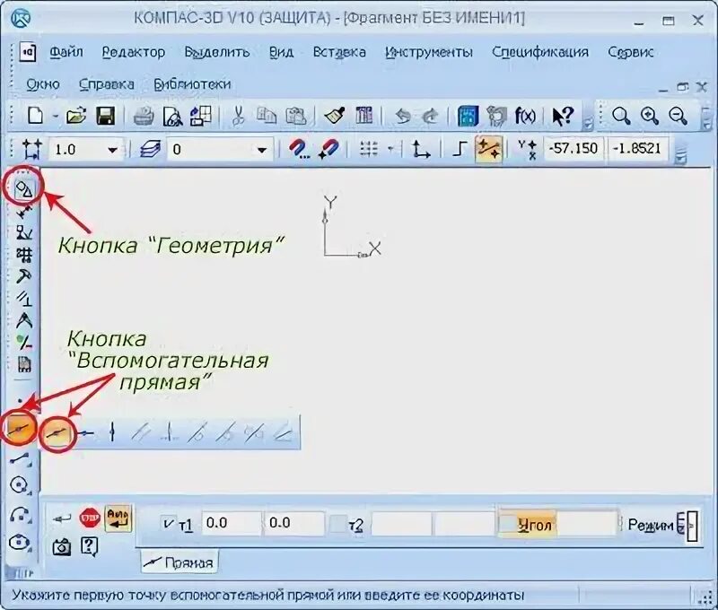Image resolution: width=718 pixels, height=610 pixels.
Task: Click the Угол value field
Action: pyautogui.click(x=585, y=524)
